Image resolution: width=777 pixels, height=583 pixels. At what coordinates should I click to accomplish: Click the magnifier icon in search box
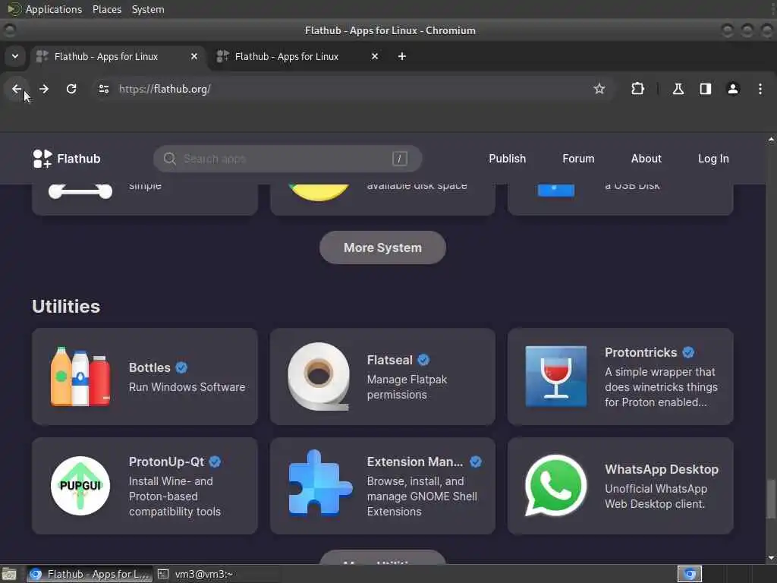tap(169, 159)
